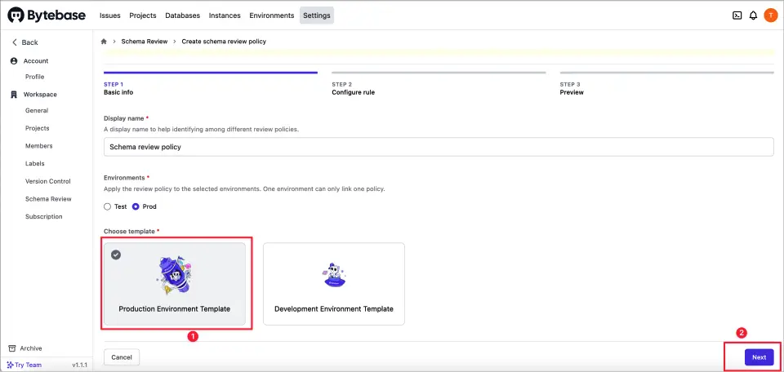The width and height of the screenshot is (784, 372).
Task: Open the user avatar menu
Action: point(770,15)
